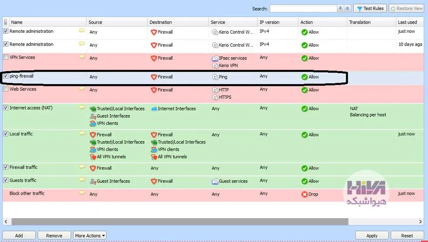The height and width of the screenshot is (242, 428).
Task: Jump to next search result with down arrow
Action: pyautogui.click(x=340, y=9)
